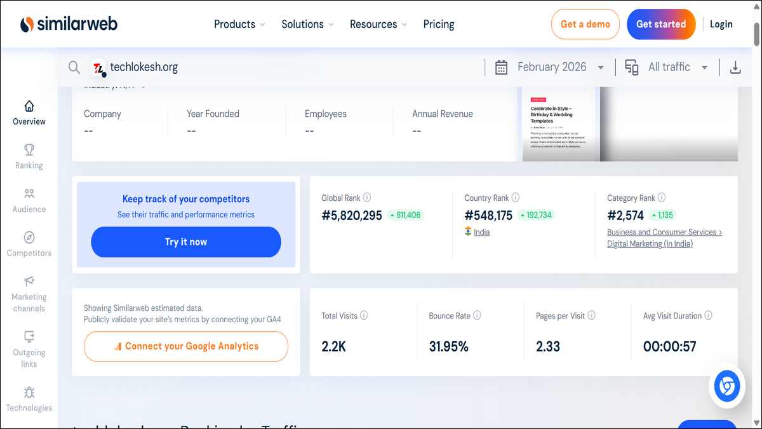Click the green 811,406 rank change badge
The width and height of the screenshot is (762, 429).
click(x=405, y=215)
